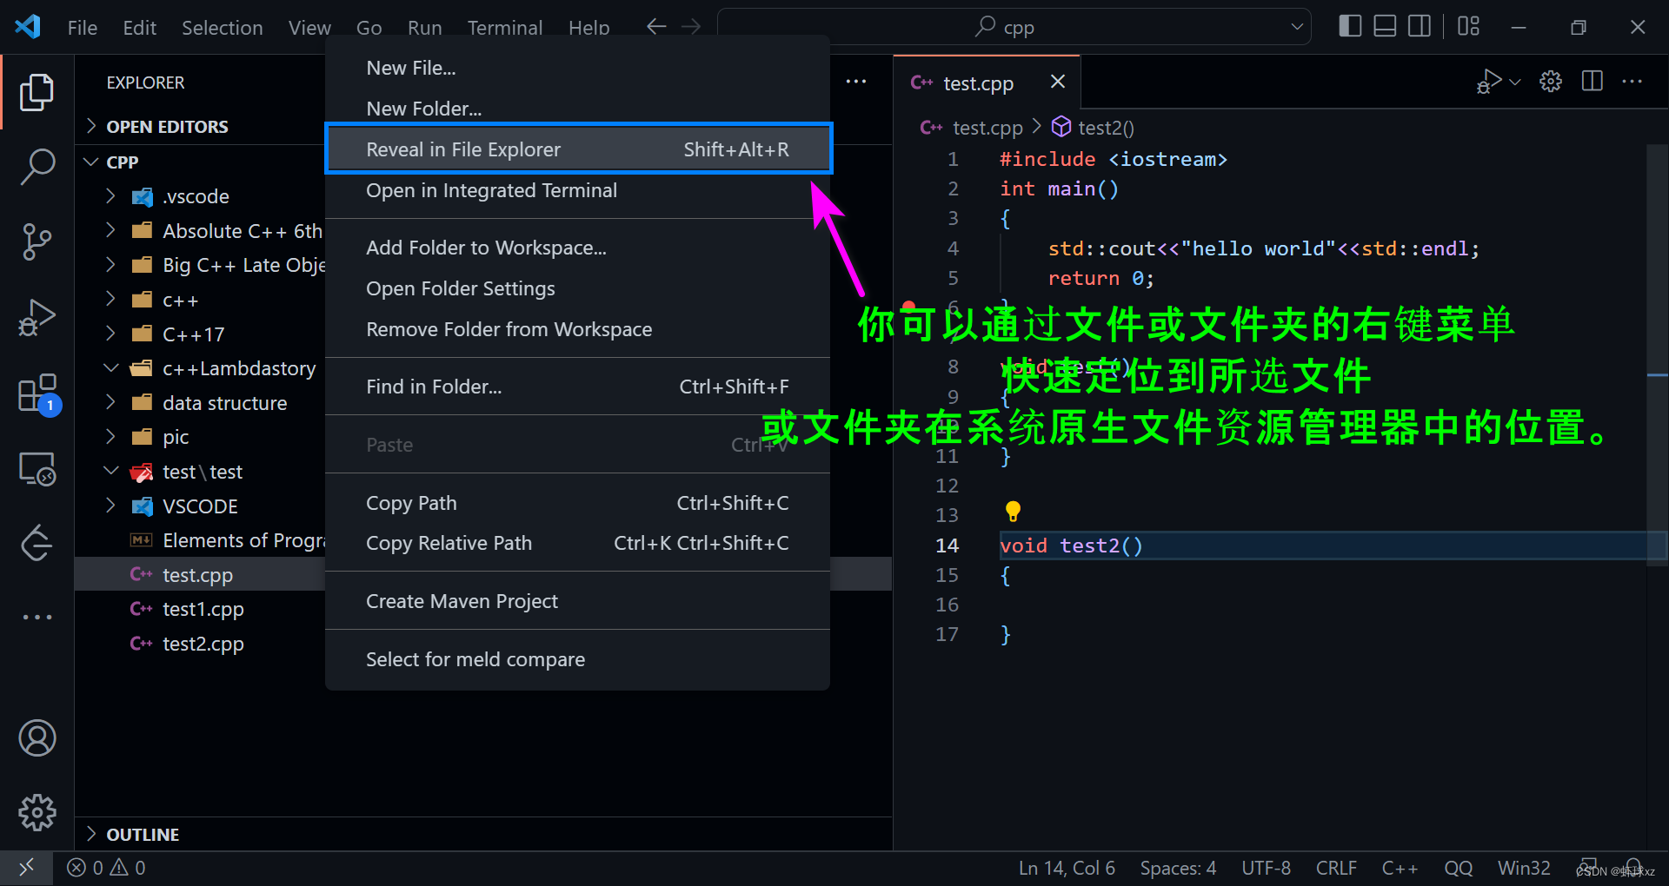Screen dimensions: 1669x886
Task: Click the search field showing cpp
Action: tap(1014, 27)
